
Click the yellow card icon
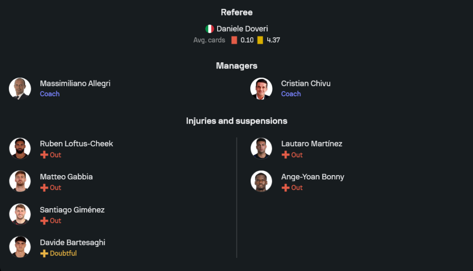click(x=260, y=40)
